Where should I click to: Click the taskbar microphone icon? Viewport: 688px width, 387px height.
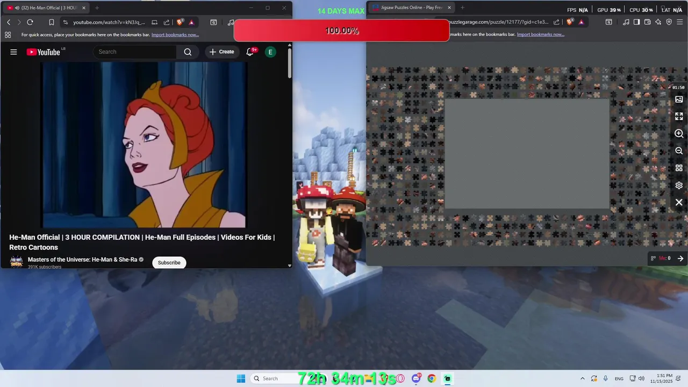(606, 378)
